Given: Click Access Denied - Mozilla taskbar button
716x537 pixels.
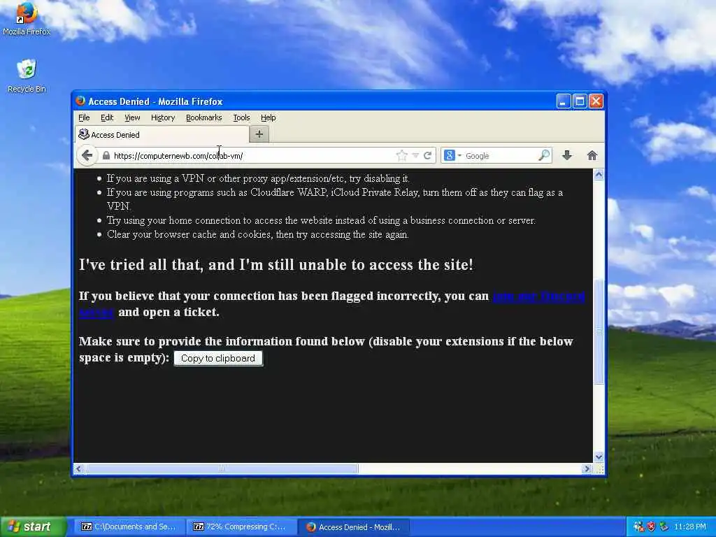Looking at the screenshot, I should pos(354,527).
